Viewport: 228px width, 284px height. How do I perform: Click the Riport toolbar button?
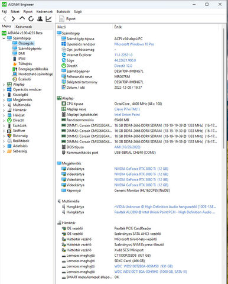click(x=67, y=19)
